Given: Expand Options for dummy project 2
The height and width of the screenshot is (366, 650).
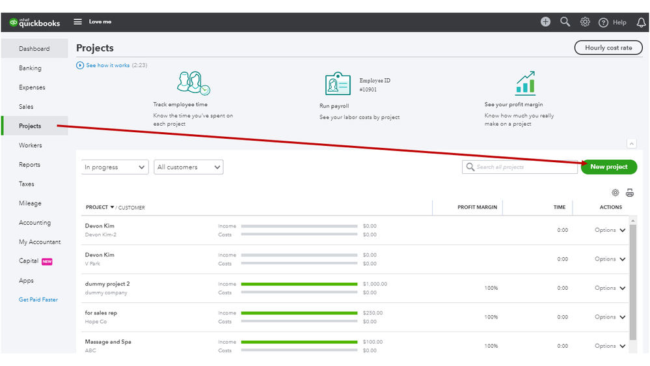Looking at the screenshot, I should coord(610,288).
